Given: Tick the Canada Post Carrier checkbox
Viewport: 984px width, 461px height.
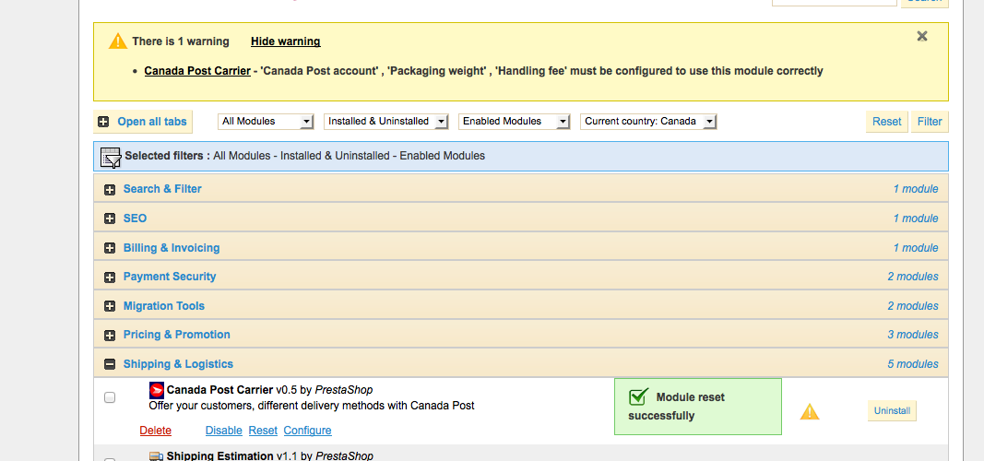Looking at the screenshot, I should 110,397.
